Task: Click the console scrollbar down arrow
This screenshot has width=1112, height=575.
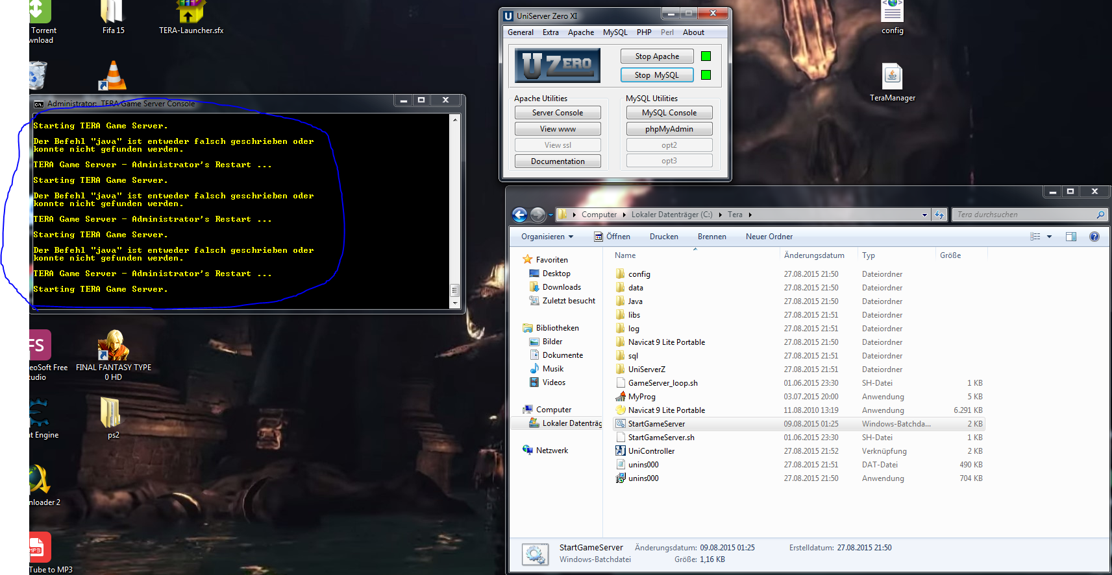Action: tap(455, 303)
